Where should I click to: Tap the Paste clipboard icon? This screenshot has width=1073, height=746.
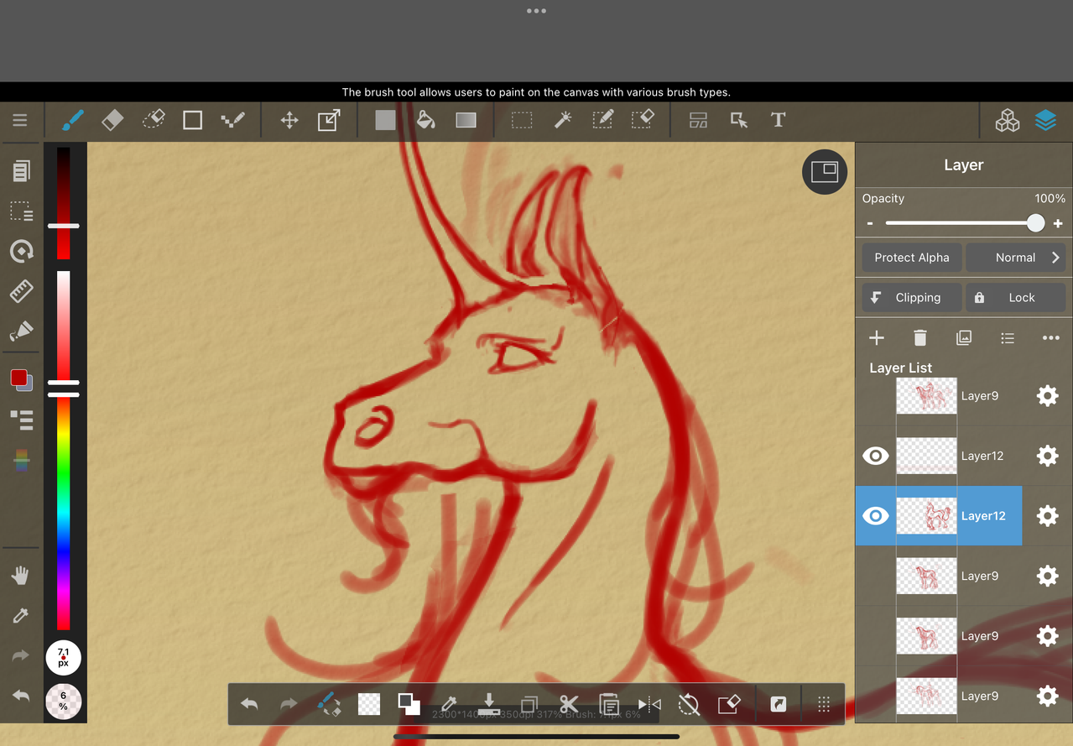(x=609, y=704)
